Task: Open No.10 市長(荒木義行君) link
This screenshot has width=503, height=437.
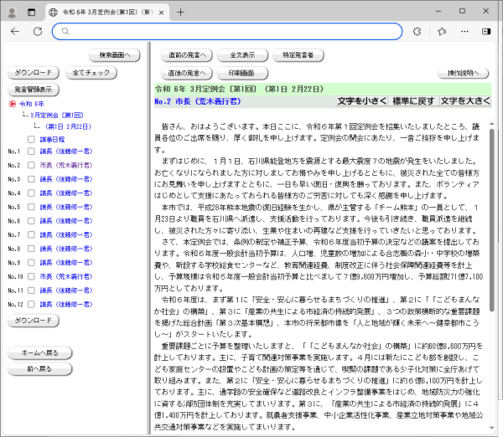Action: [66, 276]
